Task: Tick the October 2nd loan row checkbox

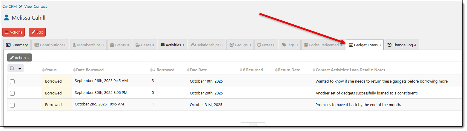Action: coord(12,105)
